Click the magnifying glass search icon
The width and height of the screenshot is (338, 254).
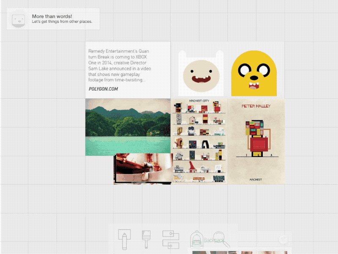coord(221,240)
